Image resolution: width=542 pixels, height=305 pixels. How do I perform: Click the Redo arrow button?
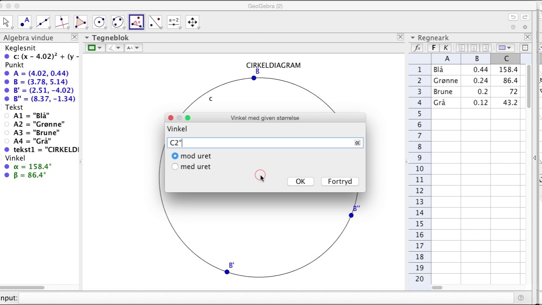point(525,17)
